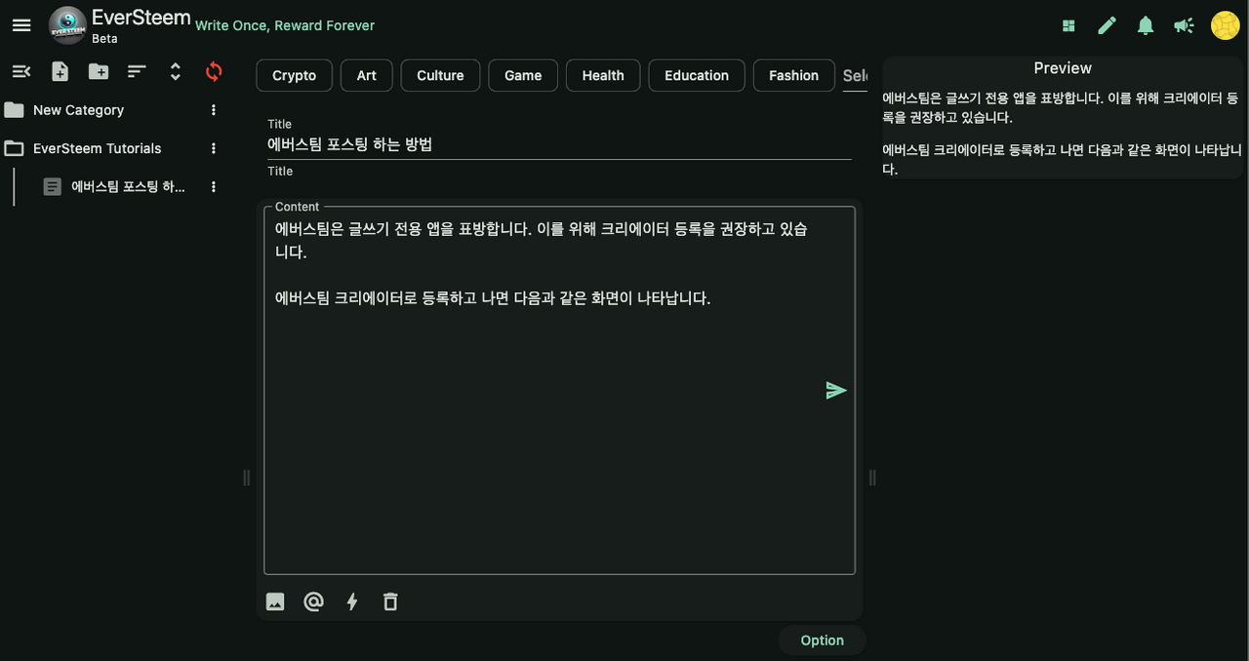Click the title field 에버스팀 포스팅 하는 방법

[x=559, y=144]
